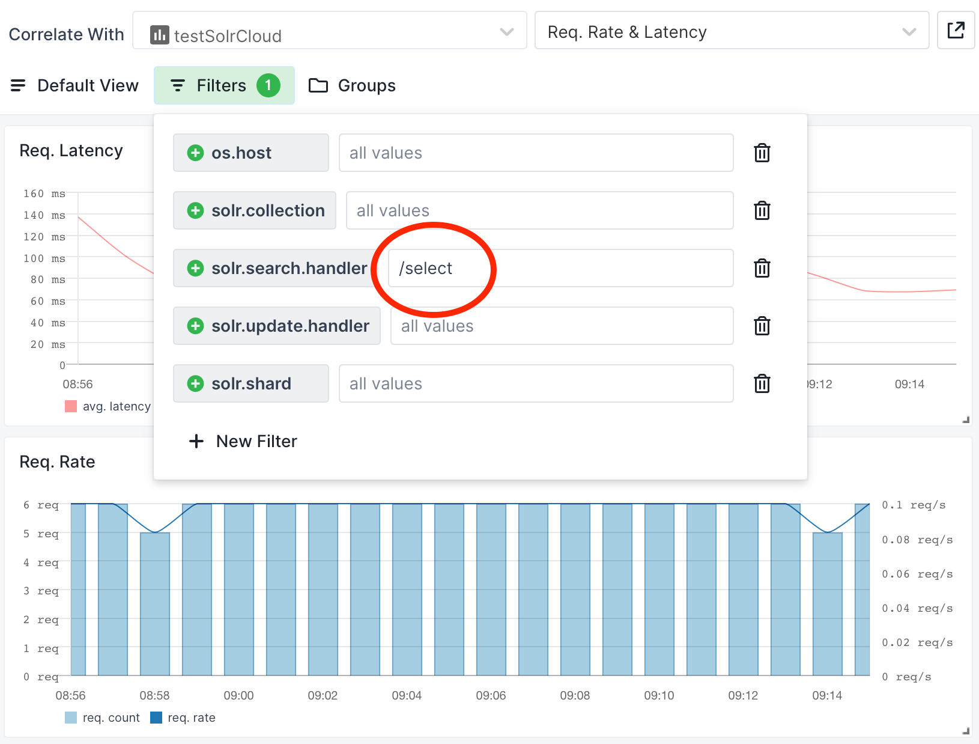Image resolution: width=979 pixels, height=744 pixels.
Task: Click the Req. Rate panel title
Action: pyautogui.click(x=57, y=462)
